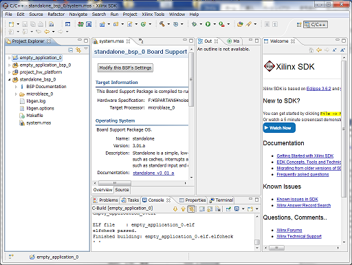352x265 pixels.
Task: Click the Generate linker script toolbar icon
Action: coord(89,24)
